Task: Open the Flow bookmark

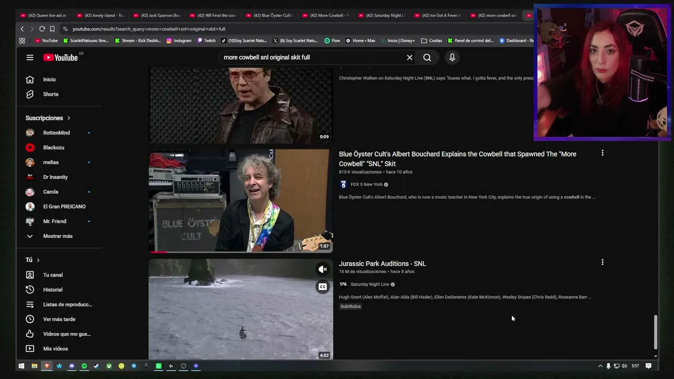Action: (x=332, y=41)
